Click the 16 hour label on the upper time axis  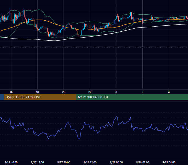[x=11, y=92]
